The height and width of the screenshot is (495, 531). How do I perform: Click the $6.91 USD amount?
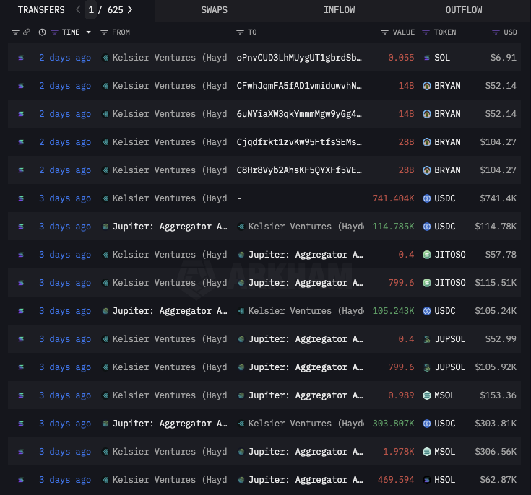pos(504,58)
